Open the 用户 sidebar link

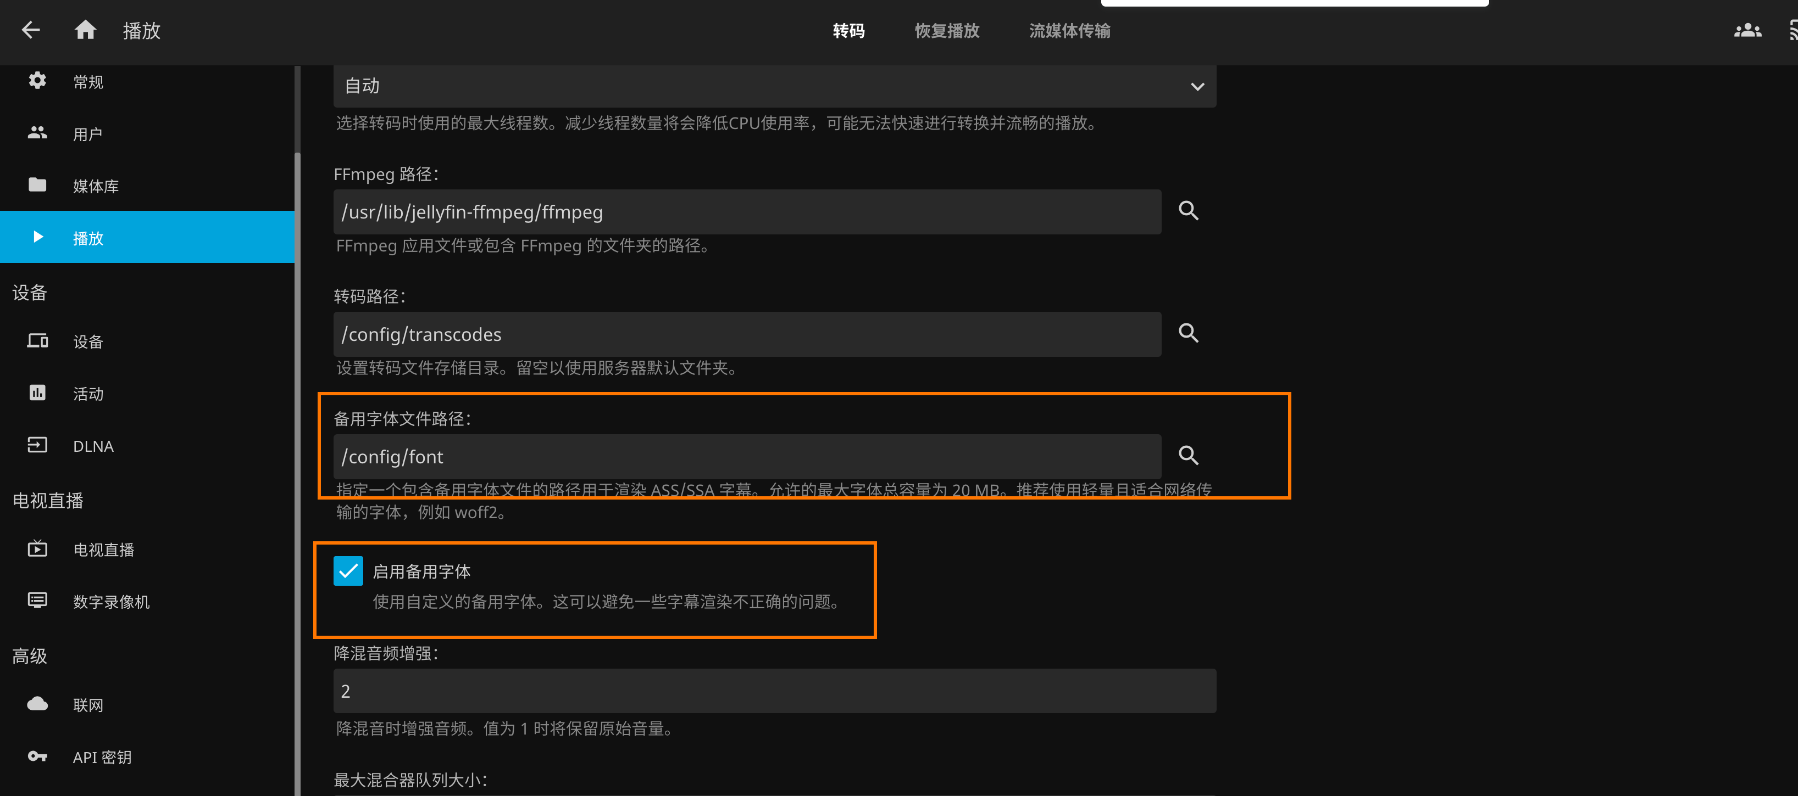pos(88,134)
